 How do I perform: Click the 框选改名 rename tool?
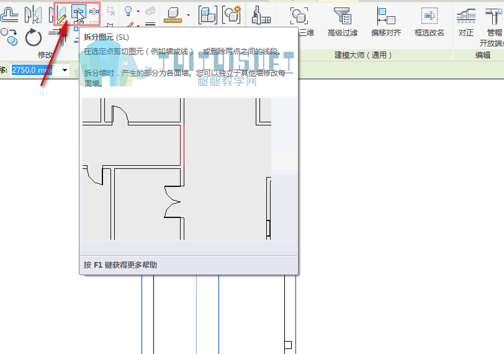pos(429,22)
